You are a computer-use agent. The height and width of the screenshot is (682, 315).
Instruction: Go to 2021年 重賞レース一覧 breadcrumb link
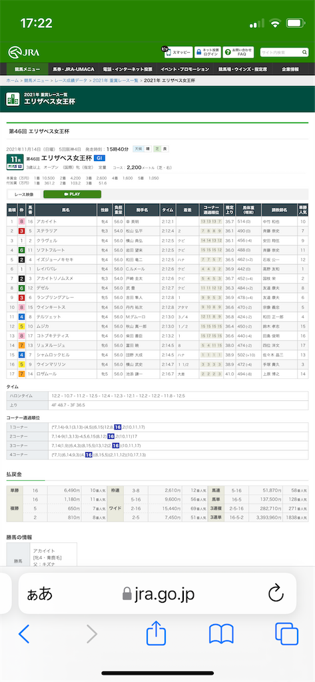pyautogui.click(x=115, y=81)
